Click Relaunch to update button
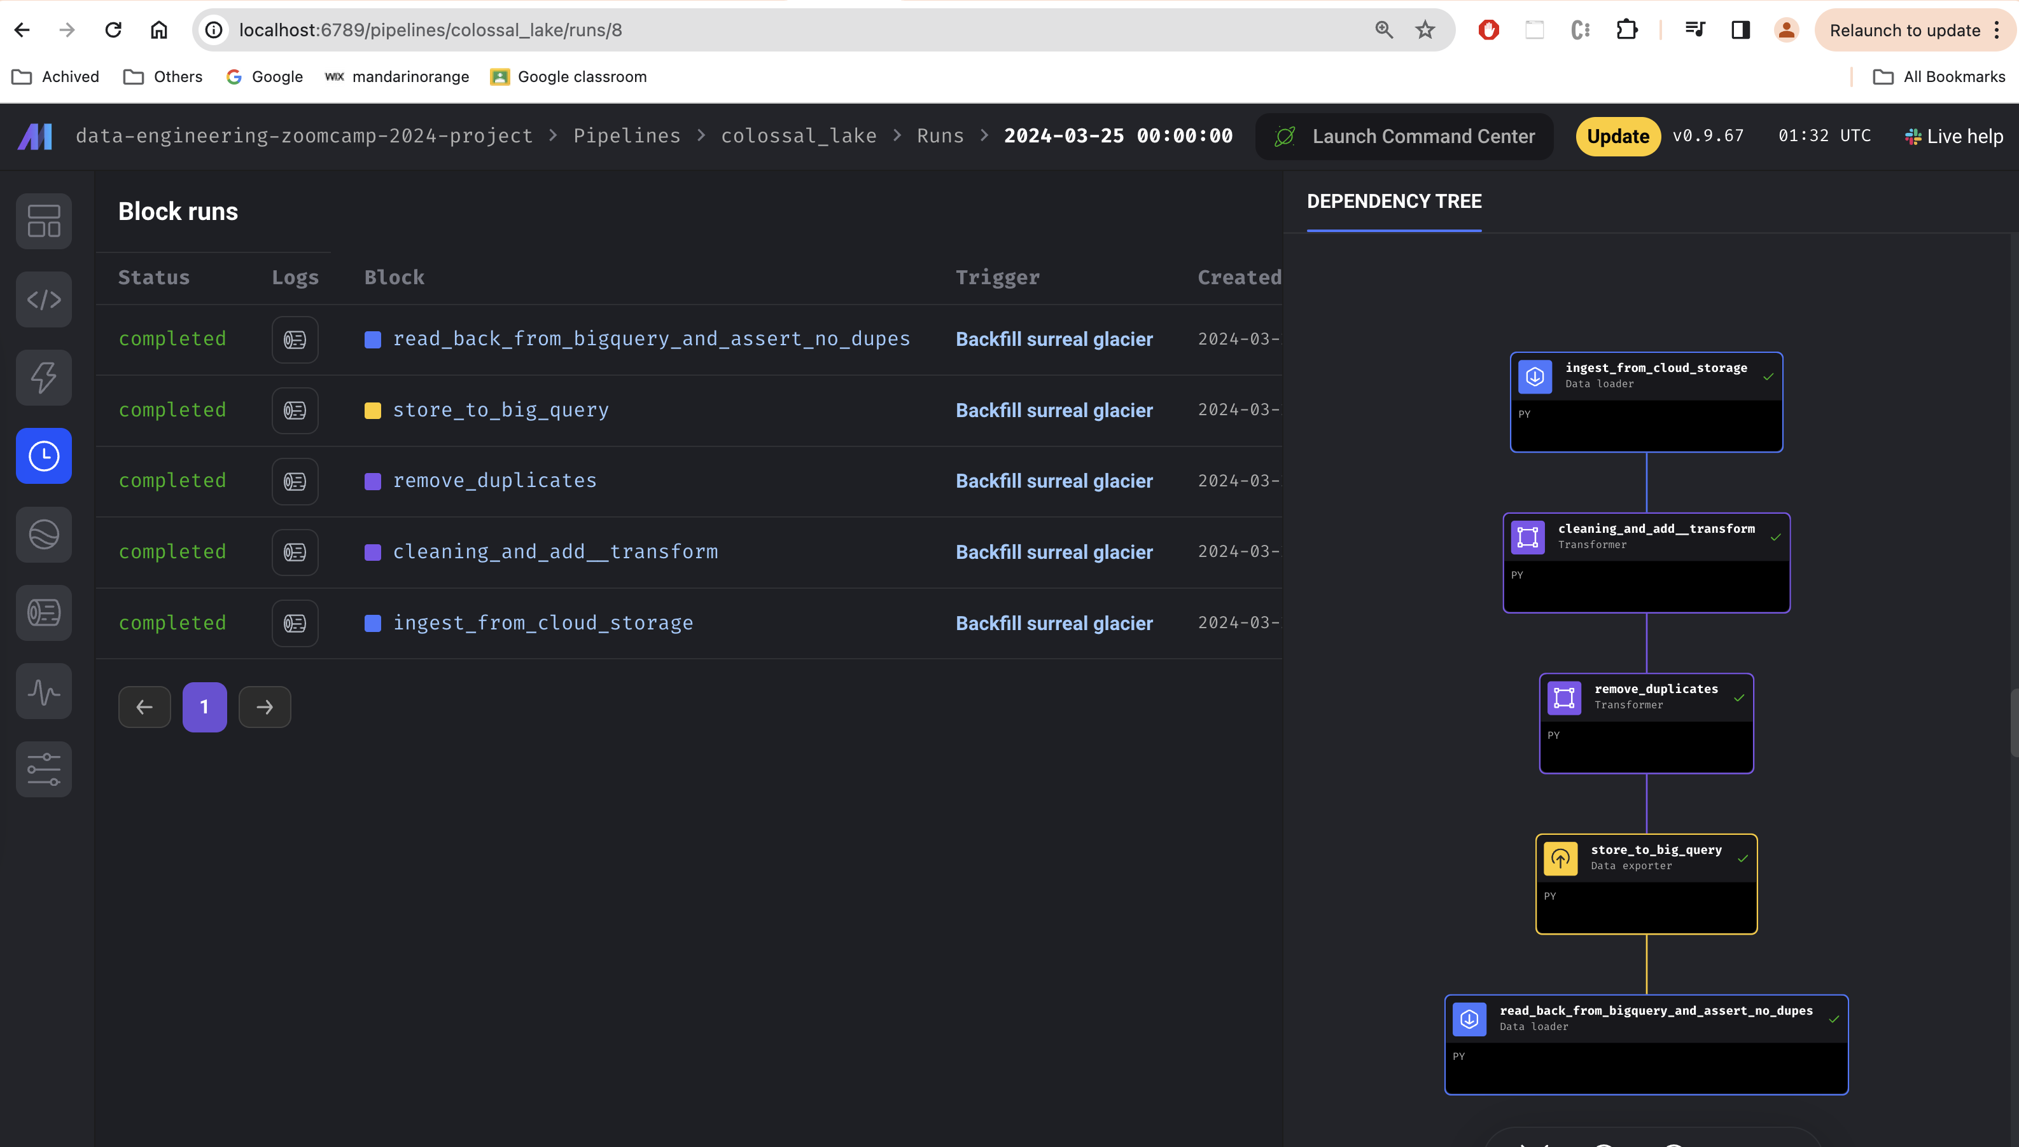2019x1147 pixels. [1904, 30]
